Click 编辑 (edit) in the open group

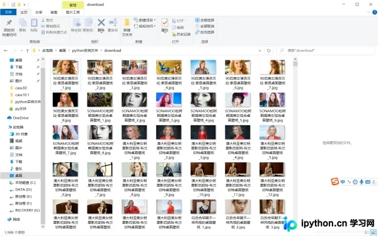(178, 28)
